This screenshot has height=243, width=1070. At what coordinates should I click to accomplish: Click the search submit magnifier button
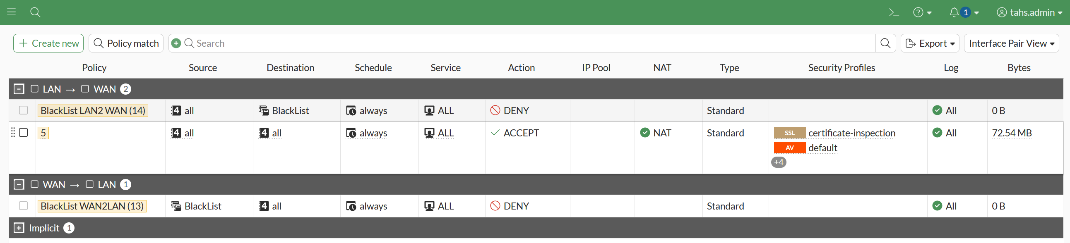[x=885, y=43]
